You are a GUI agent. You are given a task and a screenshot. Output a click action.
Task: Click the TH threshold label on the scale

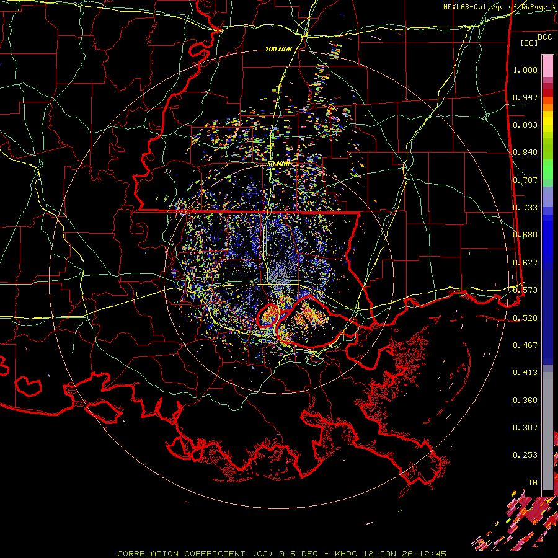(533, 483)
